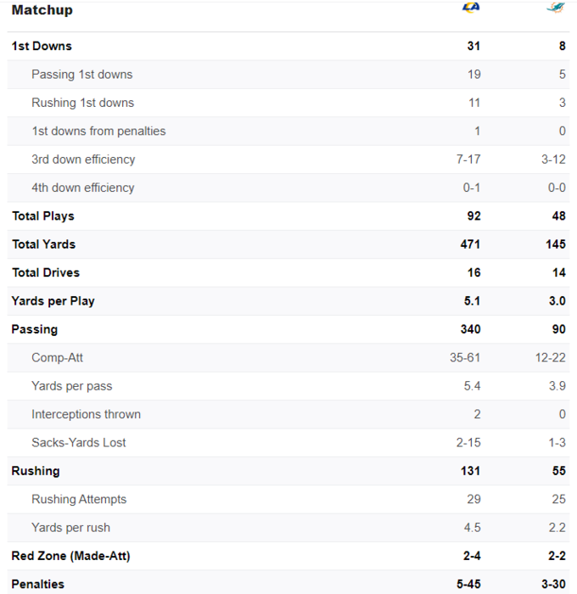Click the Red Zone (Made-Att) label

pyautogui.click(x=70, y=556)
